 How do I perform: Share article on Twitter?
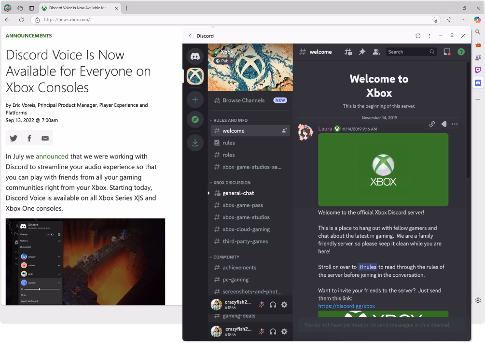tap(14, 138)
